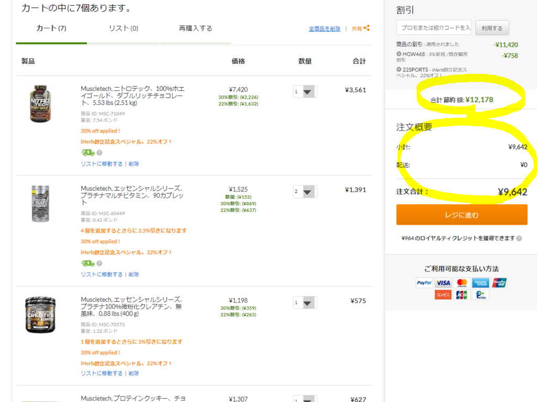Move creatine to list link

[102, 373]
